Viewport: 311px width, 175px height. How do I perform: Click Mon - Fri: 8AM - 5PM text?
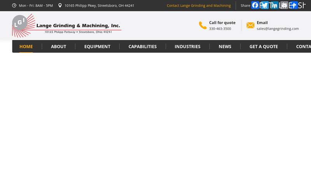[36, 5]
